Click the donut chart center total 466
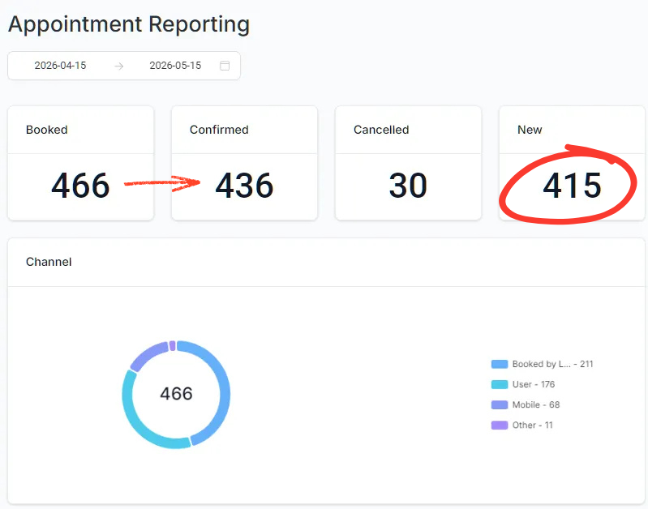 [177, 394]
